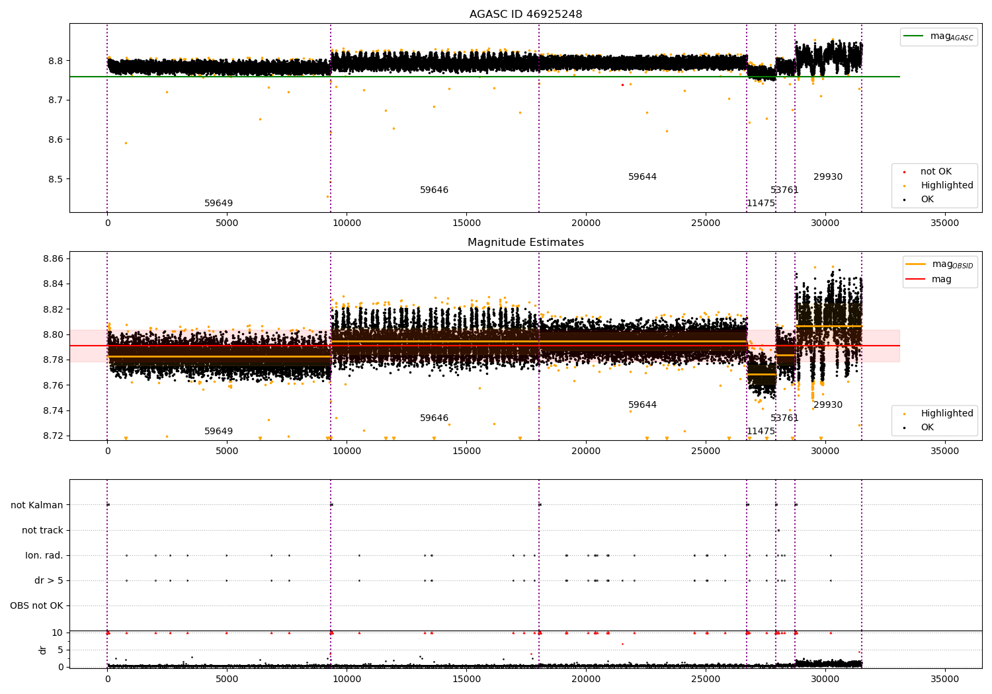992x694 pixels.
Task: Click the 'Ion. rad.' axis label
Action: point(44,556)
